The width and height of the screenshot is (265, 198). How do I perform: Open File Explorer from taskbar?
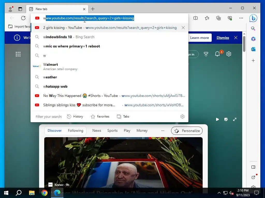coord(32,193)
